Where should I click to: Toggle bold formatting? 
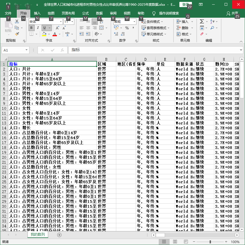[x=31, y=28]
